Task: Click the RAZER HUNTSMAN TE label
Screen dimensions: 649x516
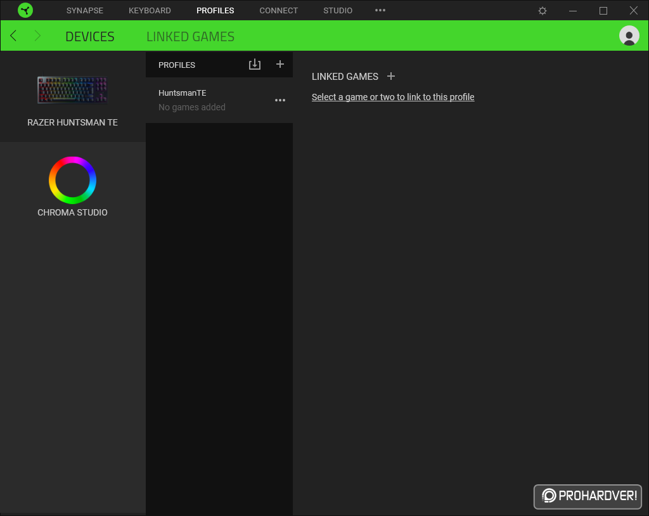Action: point(72,122)
